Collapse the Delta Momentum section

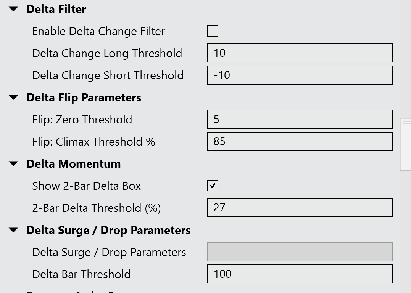pyautogui.click(x=14, y=164)
